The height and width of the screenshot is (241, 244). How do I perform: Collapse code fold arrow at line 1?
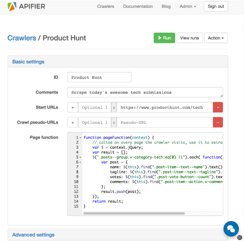click(81, 138)
